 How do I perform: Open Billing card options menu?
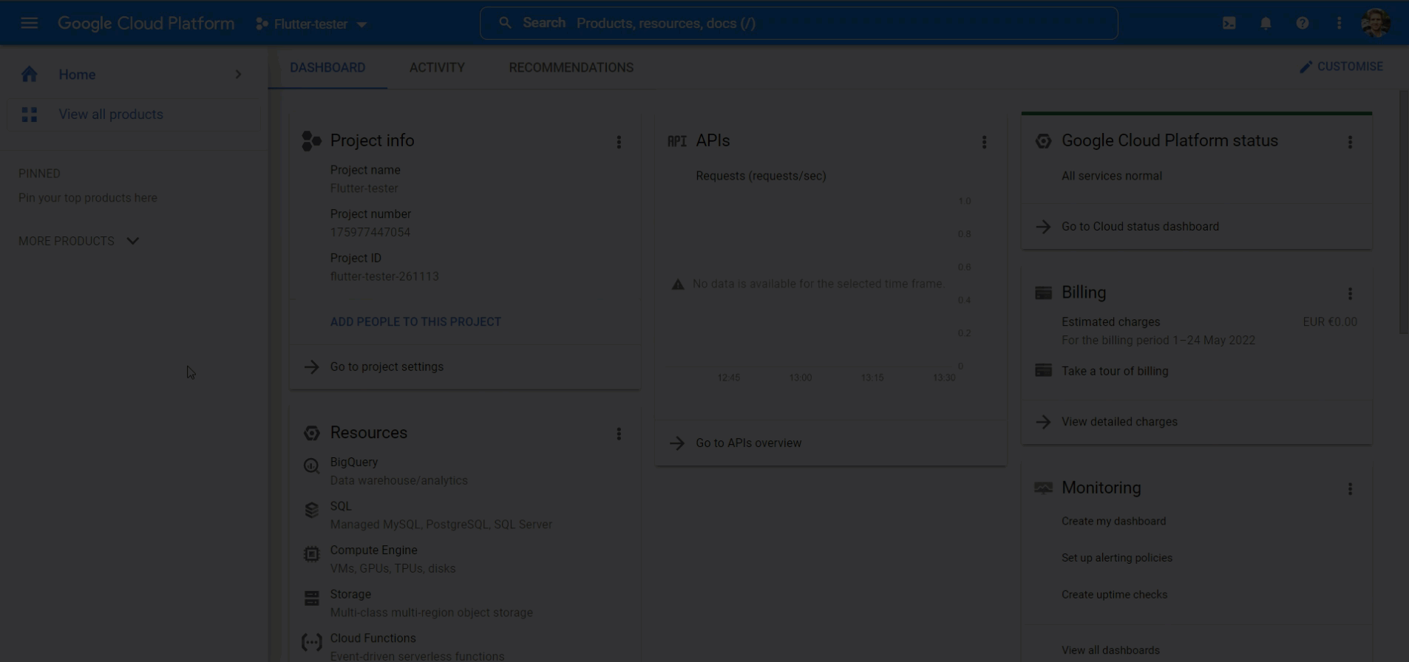[1350, 293]
